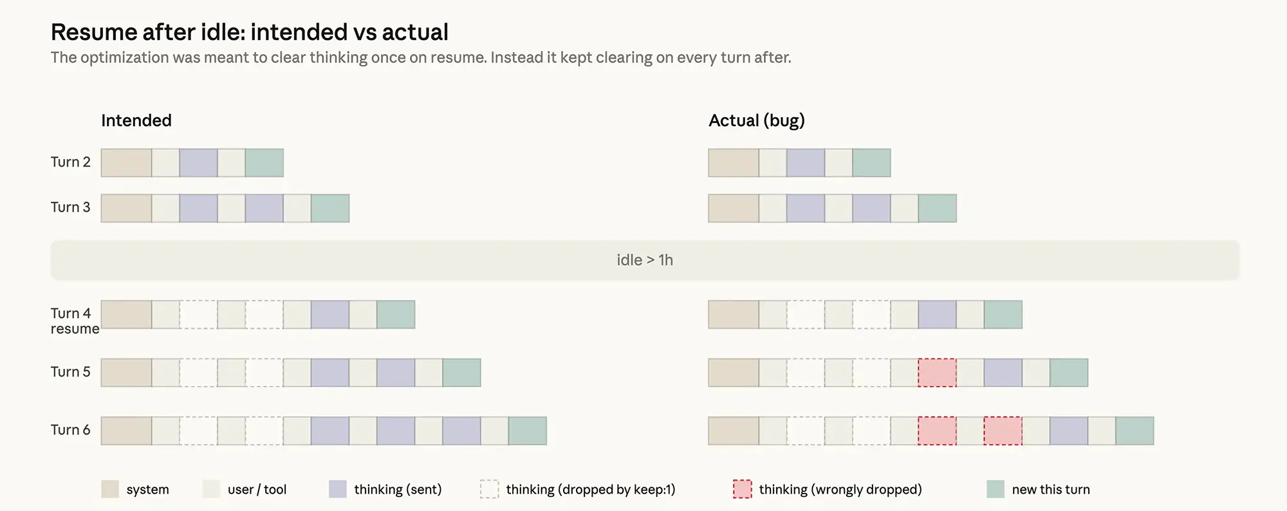This screenshot has width=1287, height=511.
Task: Click the green new block in Intended Turn 2
Action: [264, 163]
